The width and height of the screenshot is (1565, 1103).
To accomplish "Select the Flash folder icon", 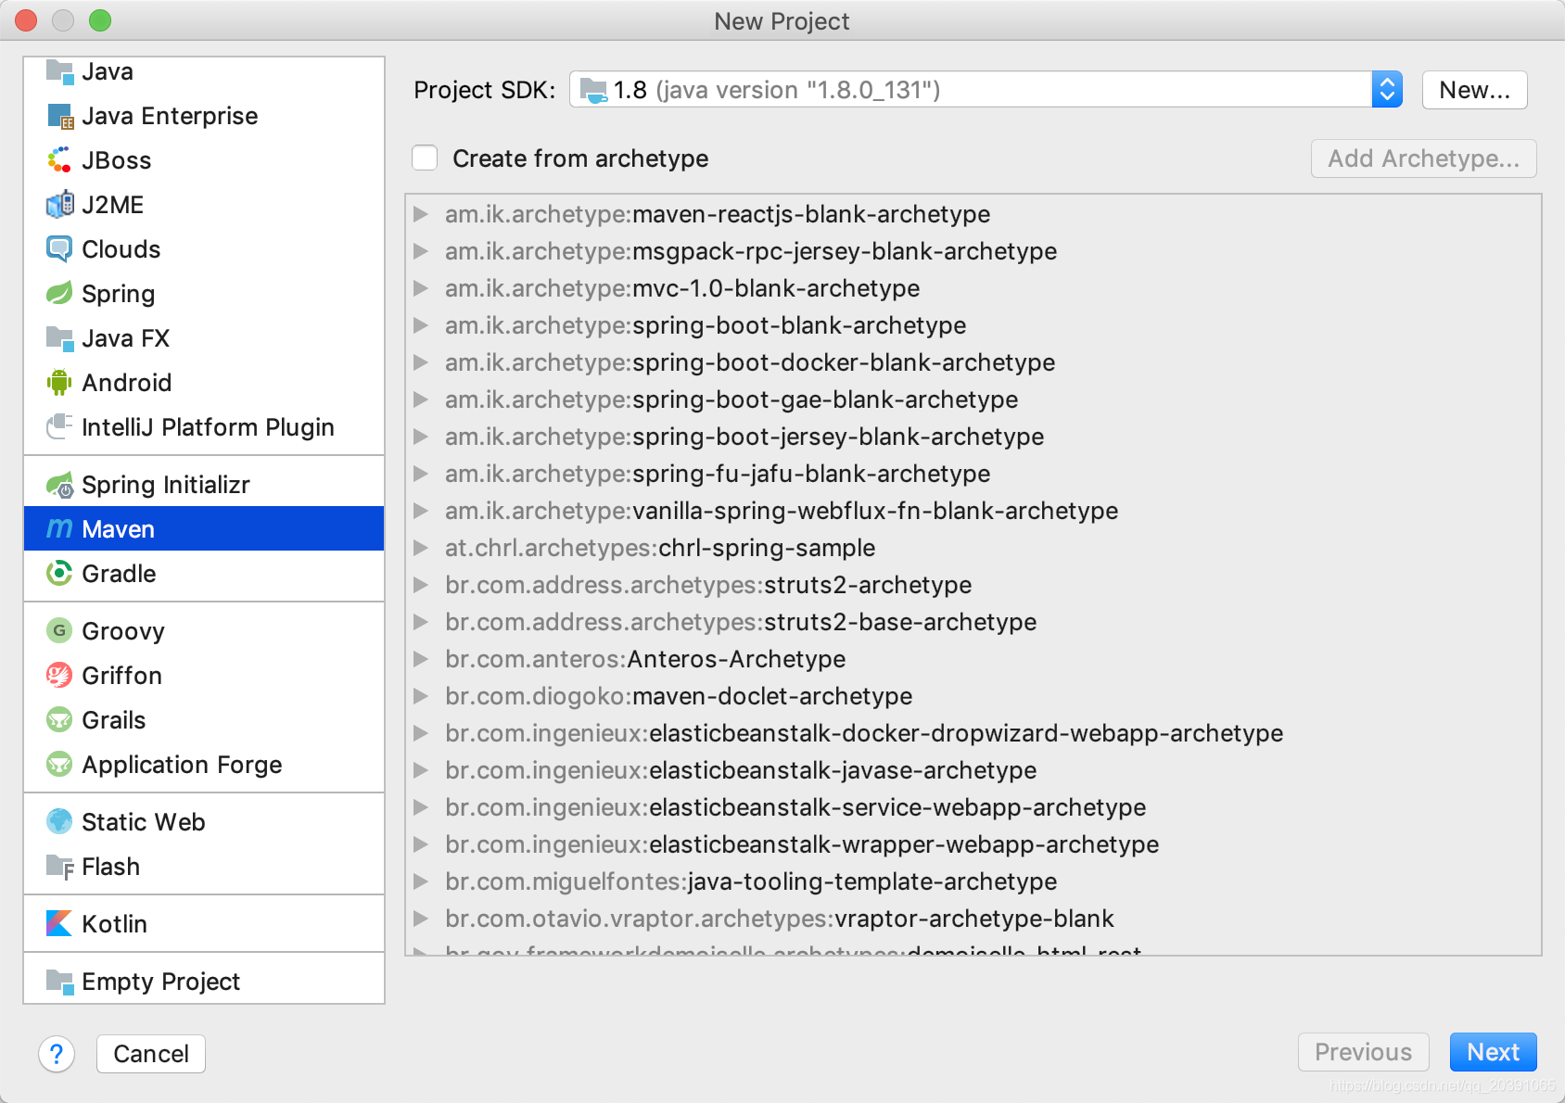I will pyautogui.click(x=59, y=867).
